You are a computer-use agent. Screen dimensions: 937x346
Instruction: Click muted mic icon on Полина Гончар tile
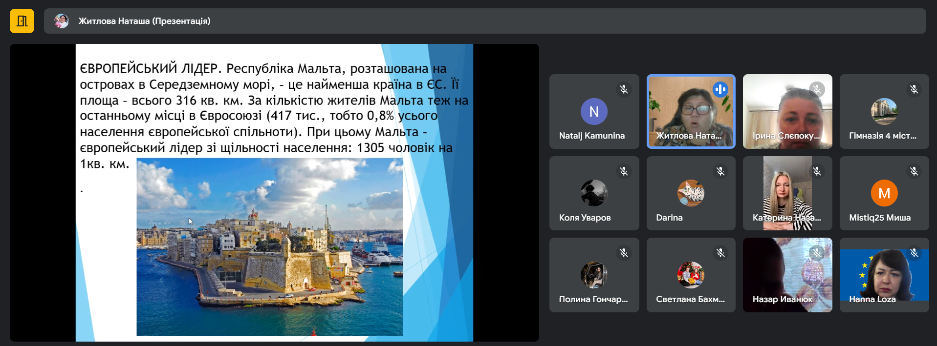(x=624, y=253)
